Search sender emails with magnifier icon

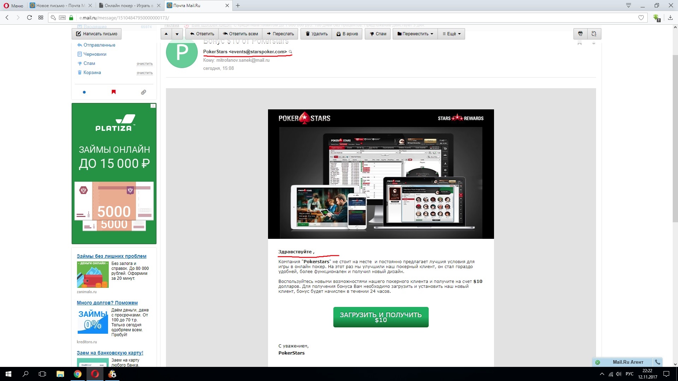291,52
